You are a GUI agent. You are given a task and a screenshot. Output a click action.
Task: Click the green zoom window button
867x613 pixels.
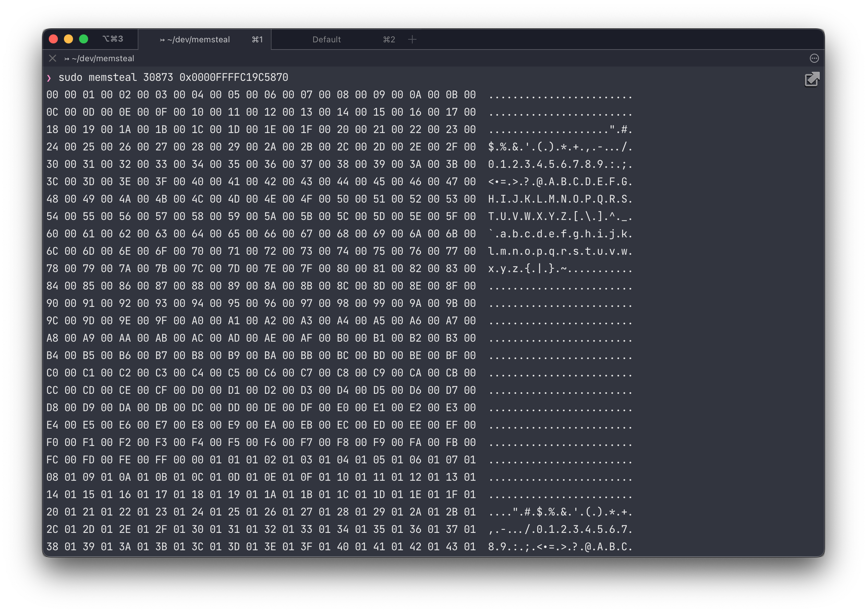[84, 39]
